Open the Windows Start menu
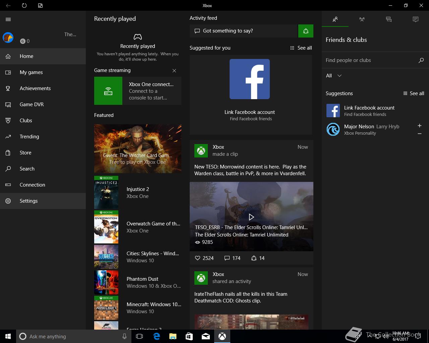The image size is (429, 343). pos(8,336)
